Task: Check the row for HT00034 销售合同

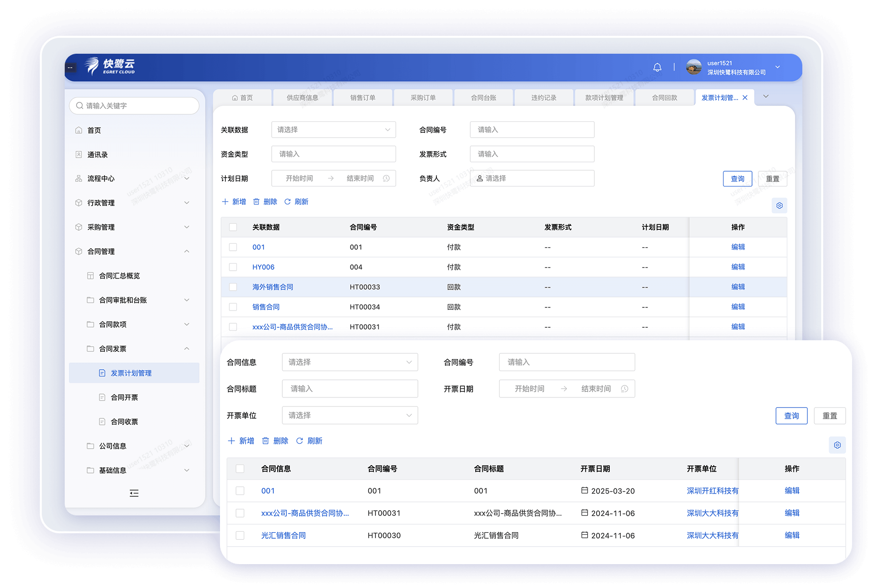Action: point(233,307)
